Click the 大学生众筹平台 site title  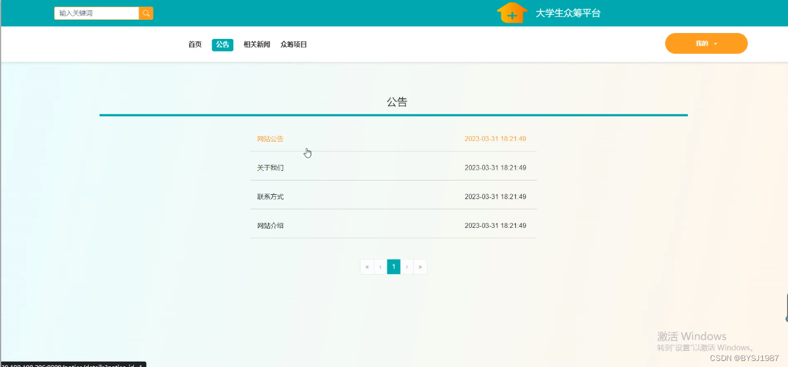pos(568,13)
